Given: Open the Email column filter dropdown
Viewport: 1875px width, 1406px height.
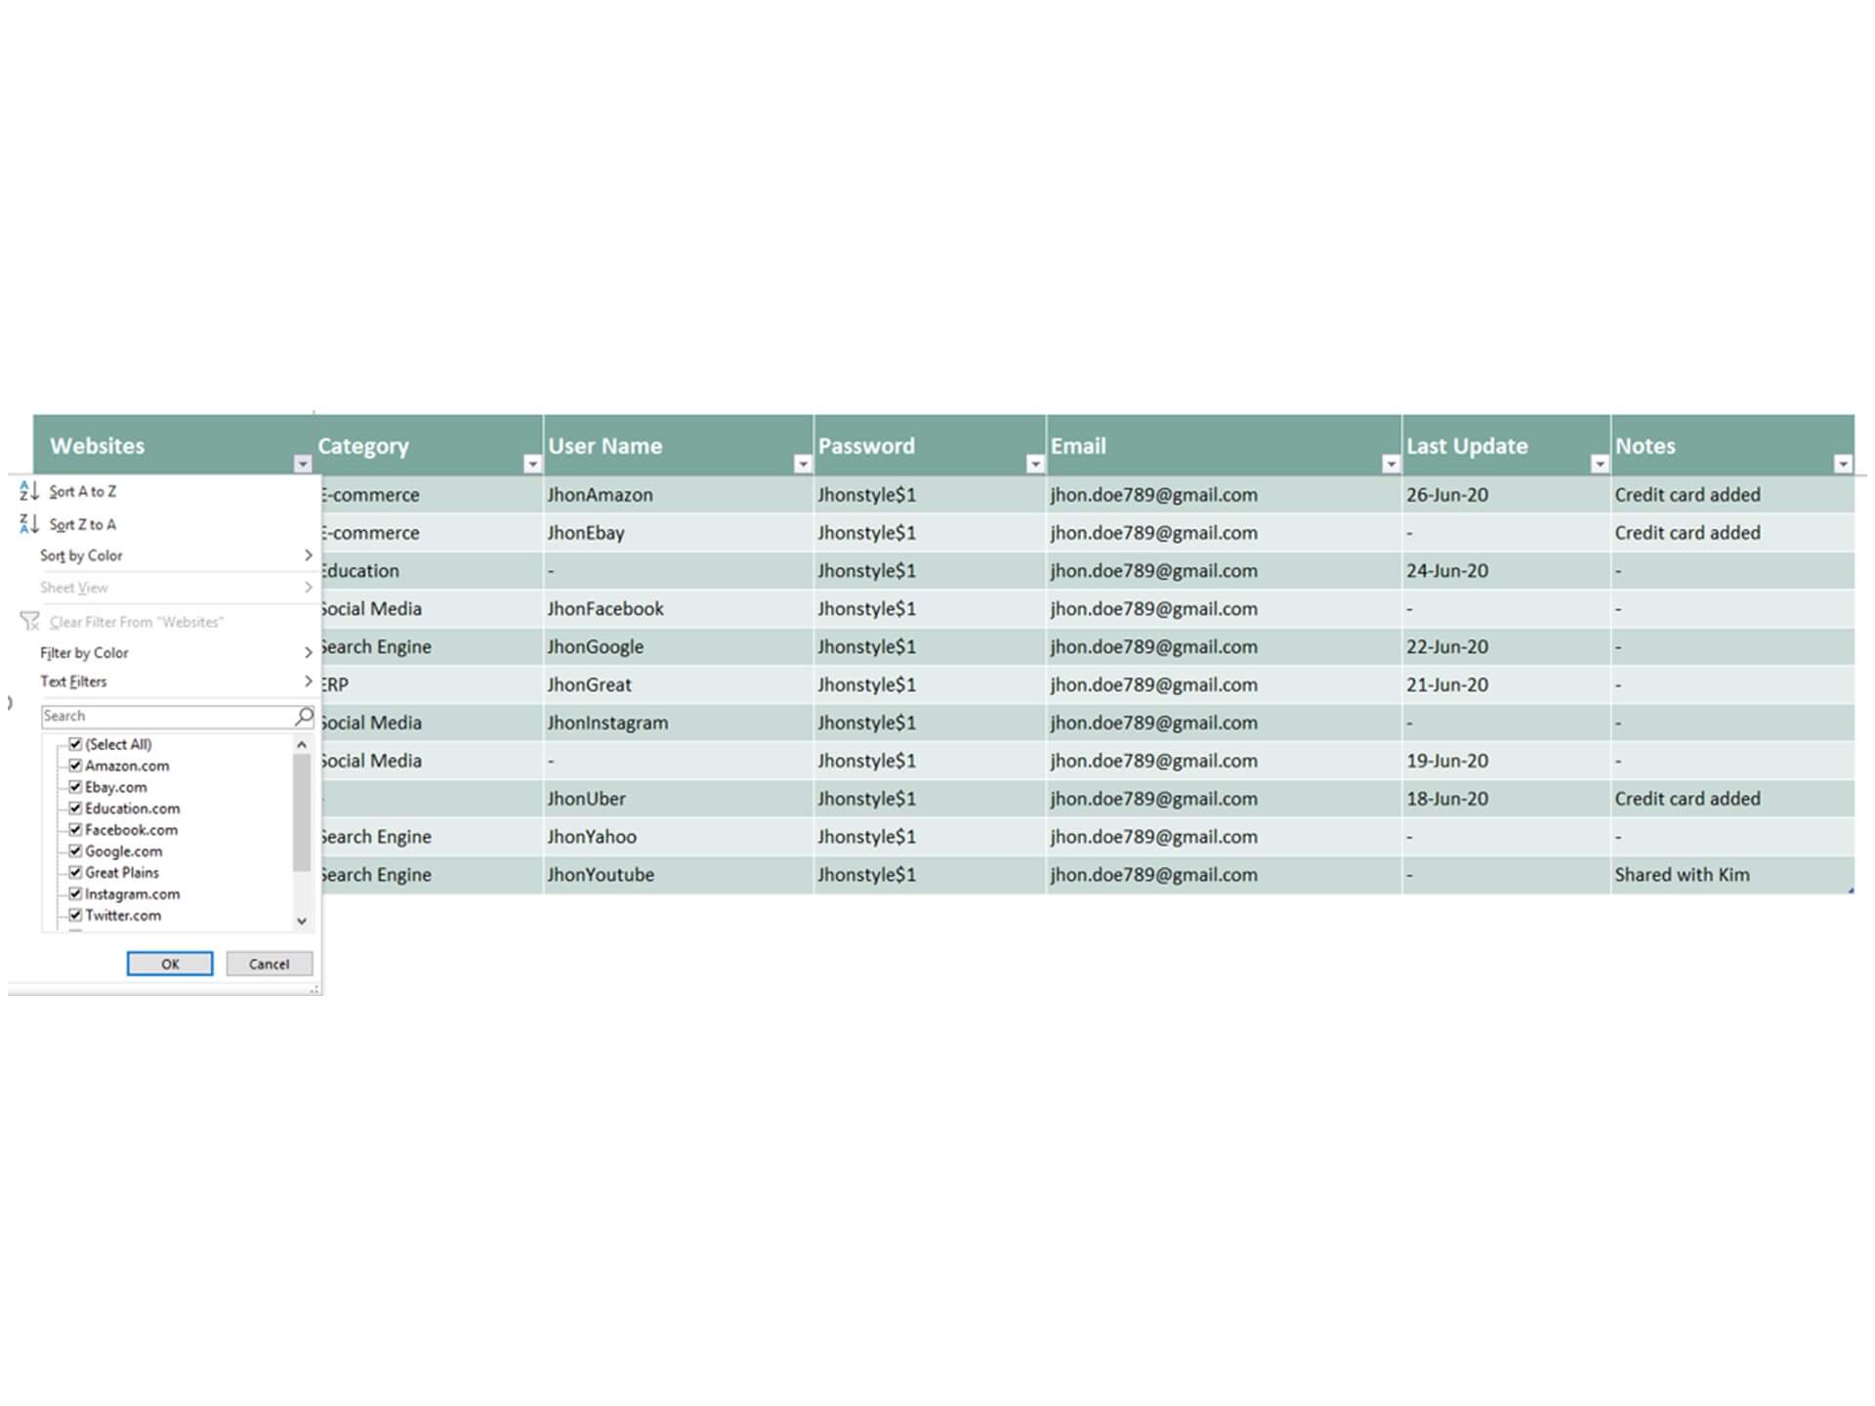Looking at the screenshot, I should (x=1391, y=464).
